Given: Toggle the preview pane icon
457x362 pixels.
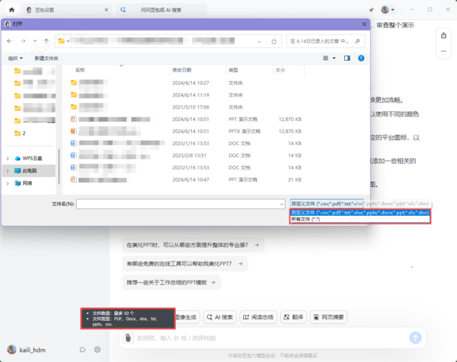Looking at the screenshot, I should [x=347, y=59].
